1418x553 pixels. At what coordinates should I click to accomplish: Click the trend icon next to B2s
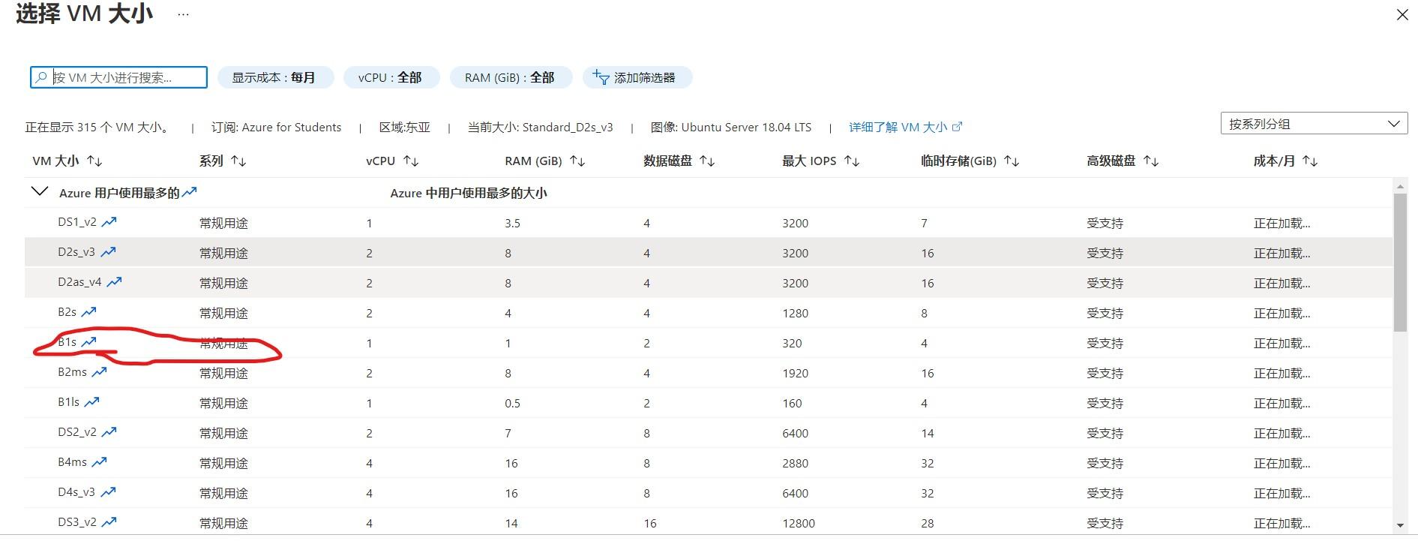(89, 312)
